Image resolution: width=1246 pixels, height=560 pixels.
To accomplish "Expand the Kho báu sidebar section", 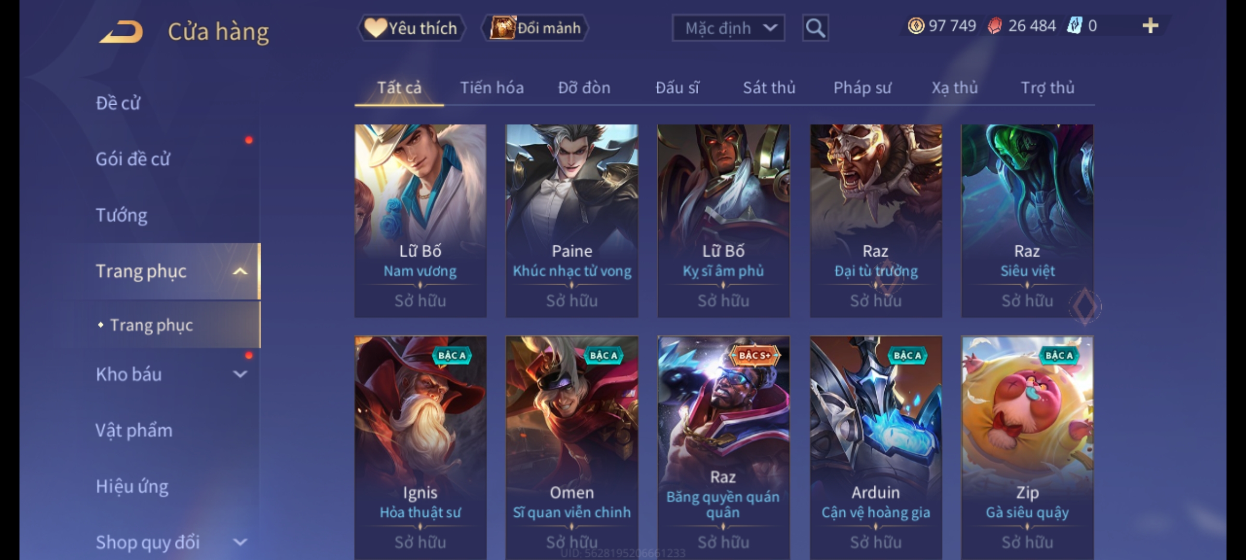I will point(240,374).
